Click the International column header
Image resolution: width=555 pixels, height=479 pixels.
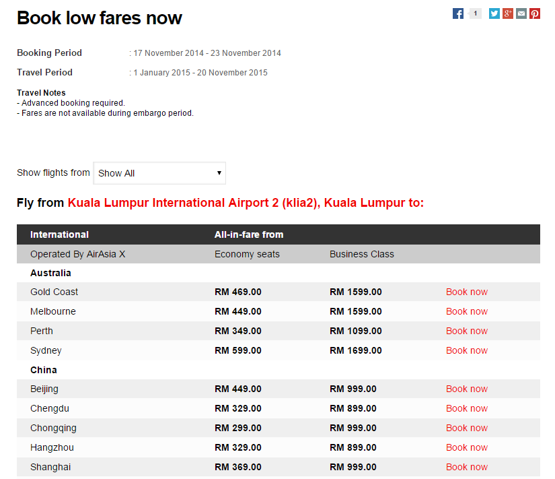click(59, 234)
